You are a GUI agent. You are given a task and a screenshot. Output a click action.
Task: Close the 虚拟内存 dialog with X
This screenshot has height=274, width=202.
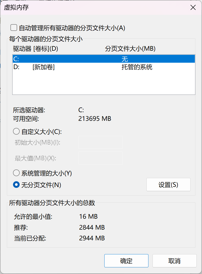click(193, 7)
